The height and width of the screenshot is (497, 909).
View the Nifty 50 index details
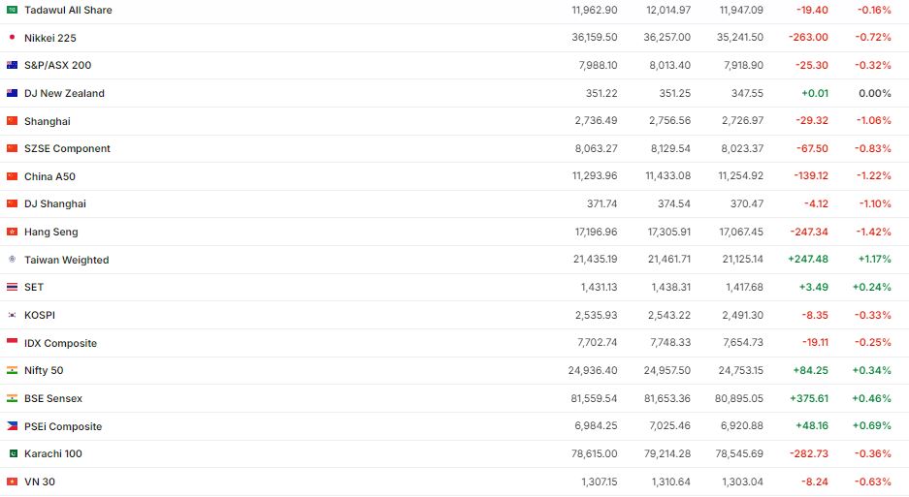point(44,370)
